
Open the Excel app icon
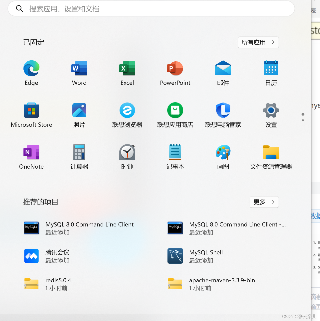pyautogui.click(x=127, y=68)
